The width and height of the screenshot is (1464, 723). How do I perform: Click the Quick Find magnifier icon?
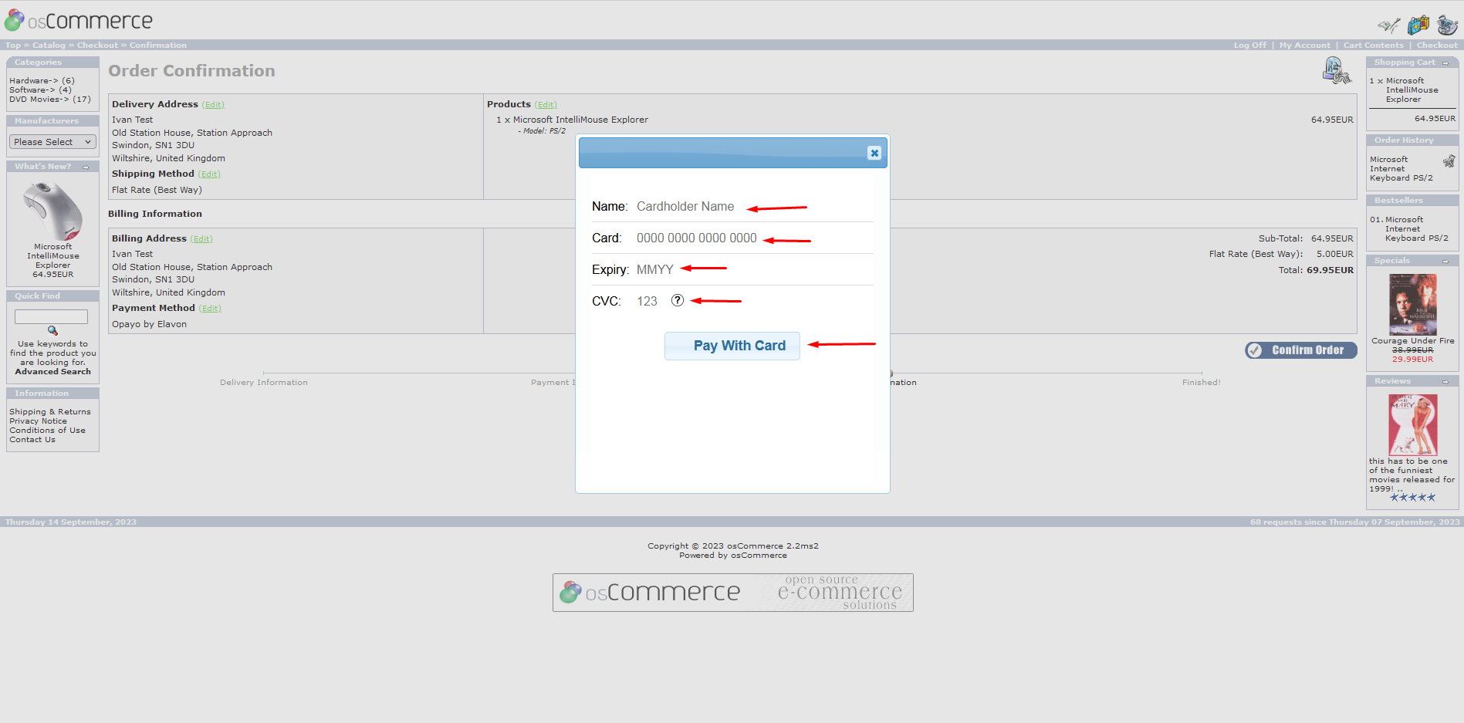pos(52,330)
